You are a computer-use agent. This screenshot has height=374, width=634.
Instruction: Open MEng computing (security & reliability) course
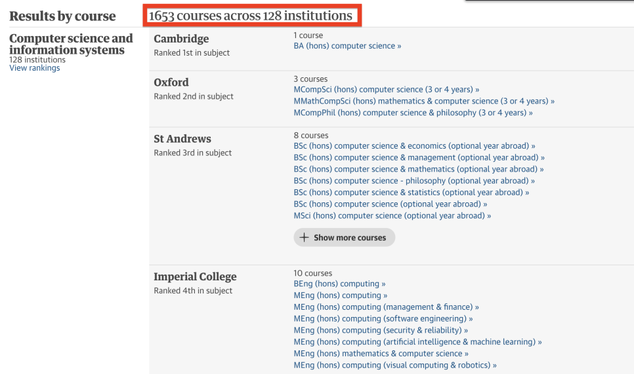[381, 331]
